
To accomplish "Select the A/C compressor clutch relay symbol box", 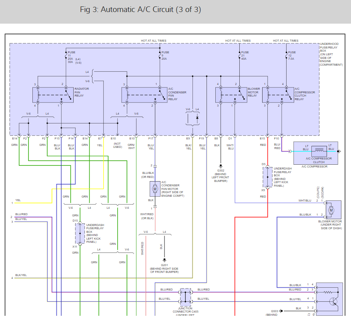I will pyautogui.click(x=278, y=95).
